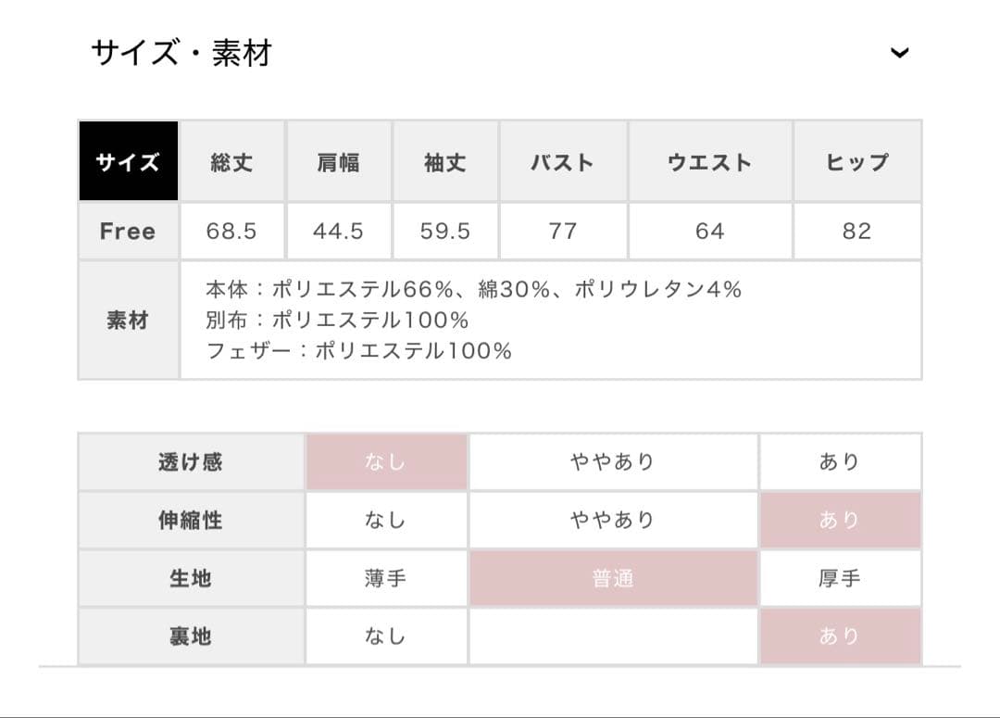Viewport: 1000px width, 718px height.
Task: Click the ウエスト column header
Action: click(709, 162)
